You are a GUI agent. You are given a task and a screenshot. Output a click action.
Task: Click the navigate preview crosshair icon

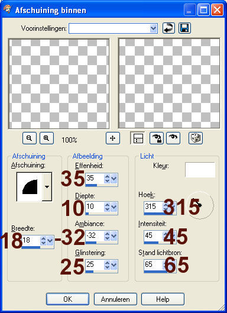(x=113, y=138)
